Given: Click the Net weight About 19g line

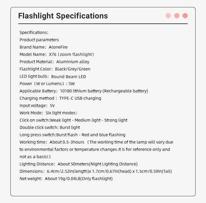Looking at the screenshot, I should click(x=66, y=179).
